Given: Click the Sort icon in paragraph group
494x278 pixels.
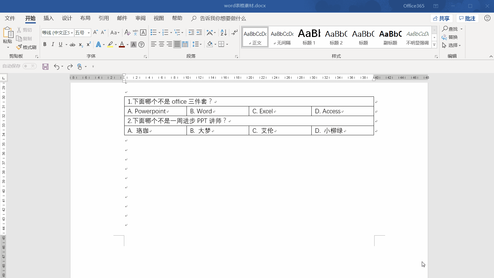Looking at the screenshot, I should click(x=223, y=32).
